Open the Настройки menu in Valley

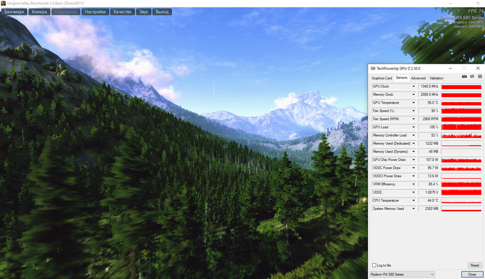pyautogui.click(x=96, y=12)
